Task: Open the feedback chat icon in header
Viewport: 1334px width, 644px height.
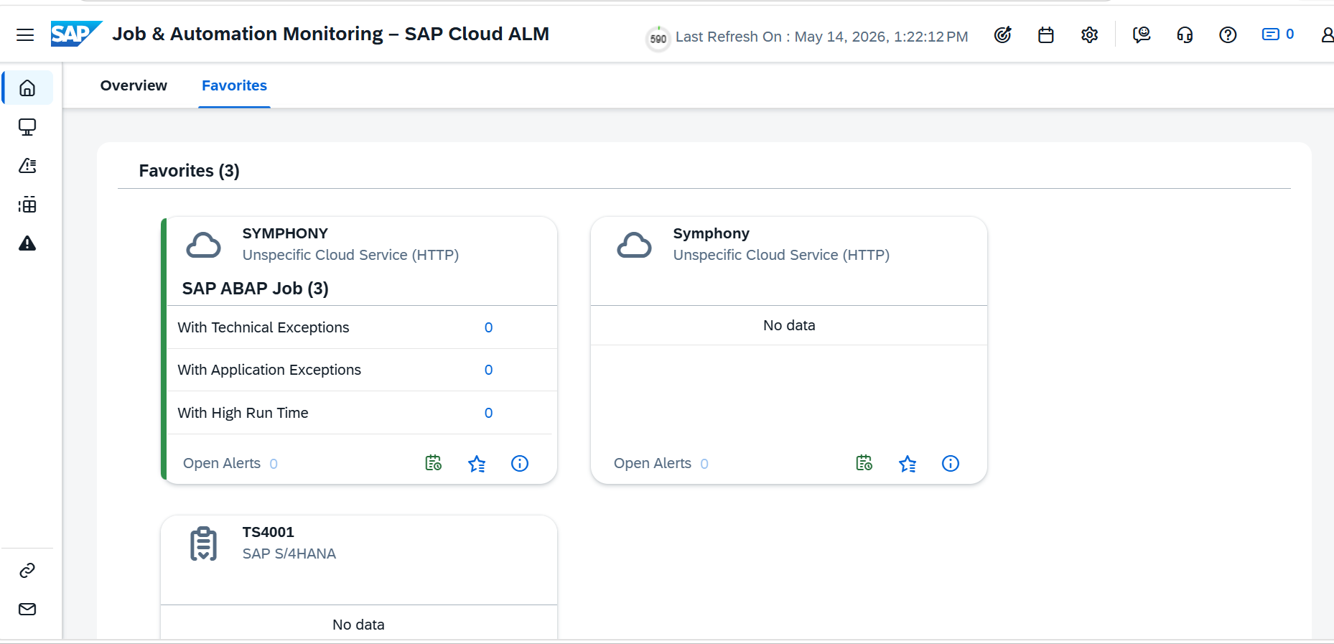Action: 1142,34
